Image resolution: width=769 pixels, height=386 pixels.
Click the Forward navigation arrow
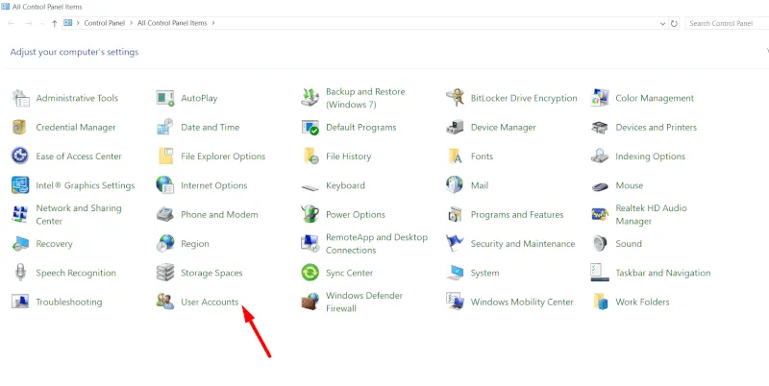pyautogui.click(x=29, y=23)
